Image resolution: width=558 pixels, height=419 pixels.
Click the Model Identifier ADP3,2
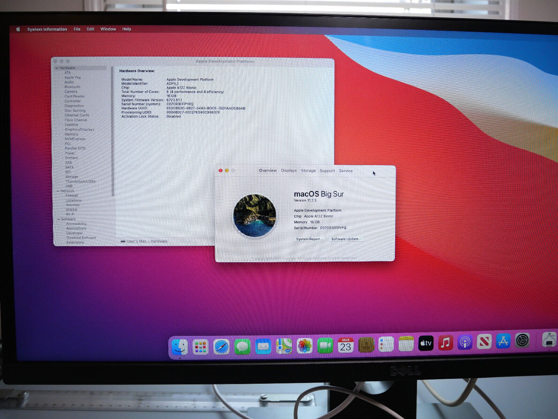pos(172,84)
